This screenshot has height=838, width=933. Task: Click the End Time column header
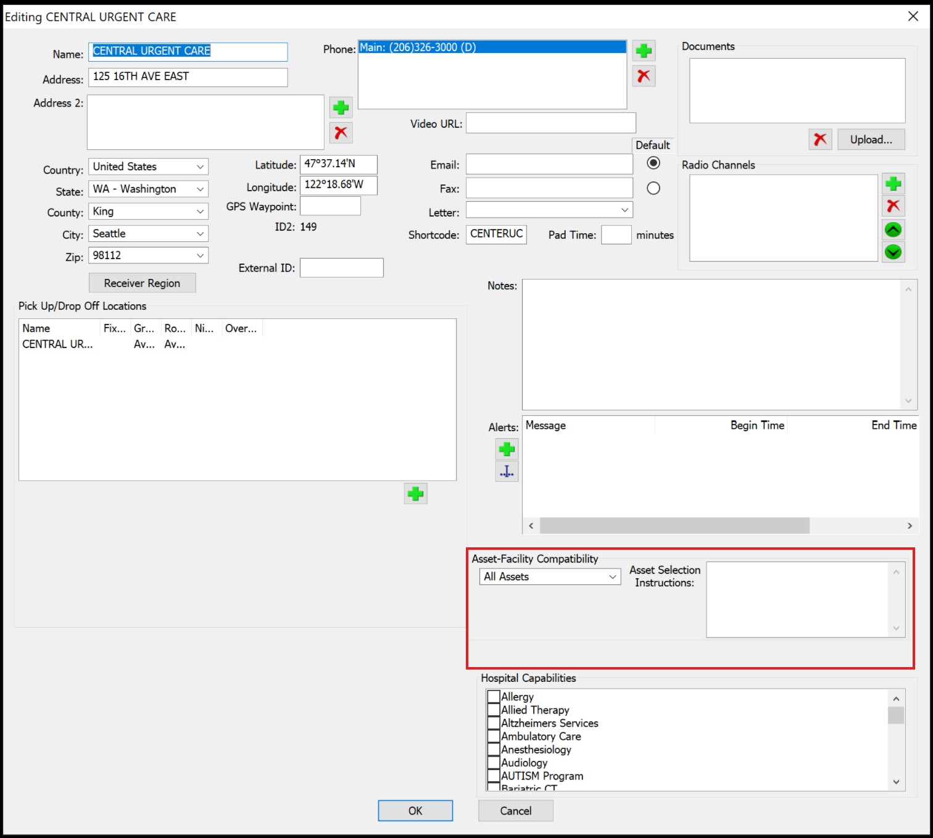point(853,425)
